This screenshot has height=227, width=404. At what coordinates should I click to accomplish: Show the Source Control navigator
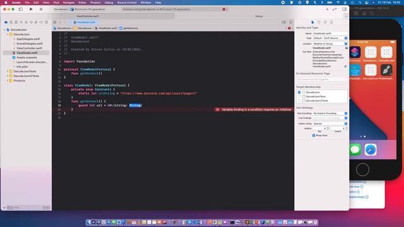point(11,23)
